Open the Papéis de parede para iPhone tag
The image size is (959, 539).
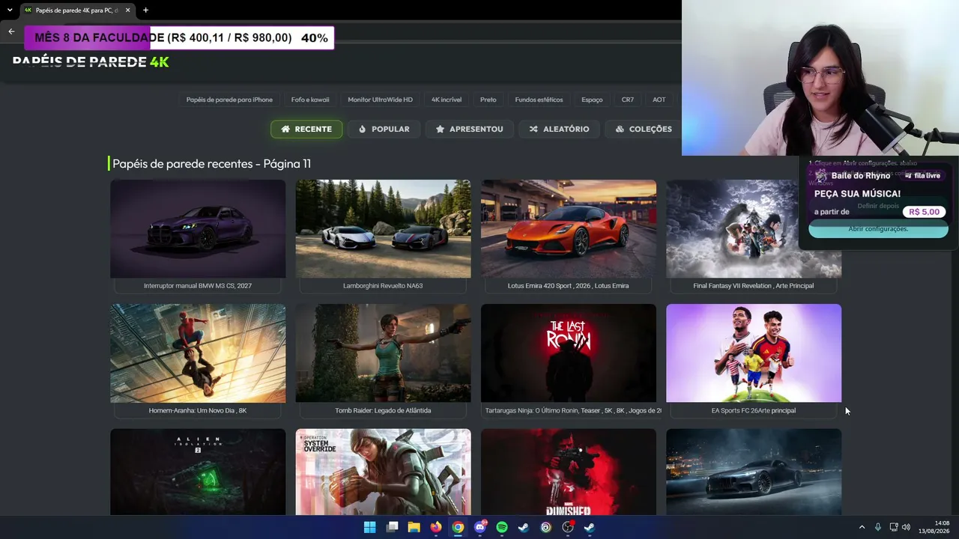[229, 100]
